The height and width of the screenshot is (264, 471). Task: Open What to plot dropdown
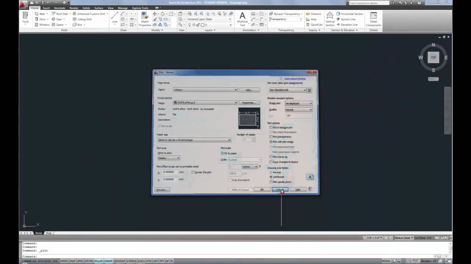(x=169, y=158)
